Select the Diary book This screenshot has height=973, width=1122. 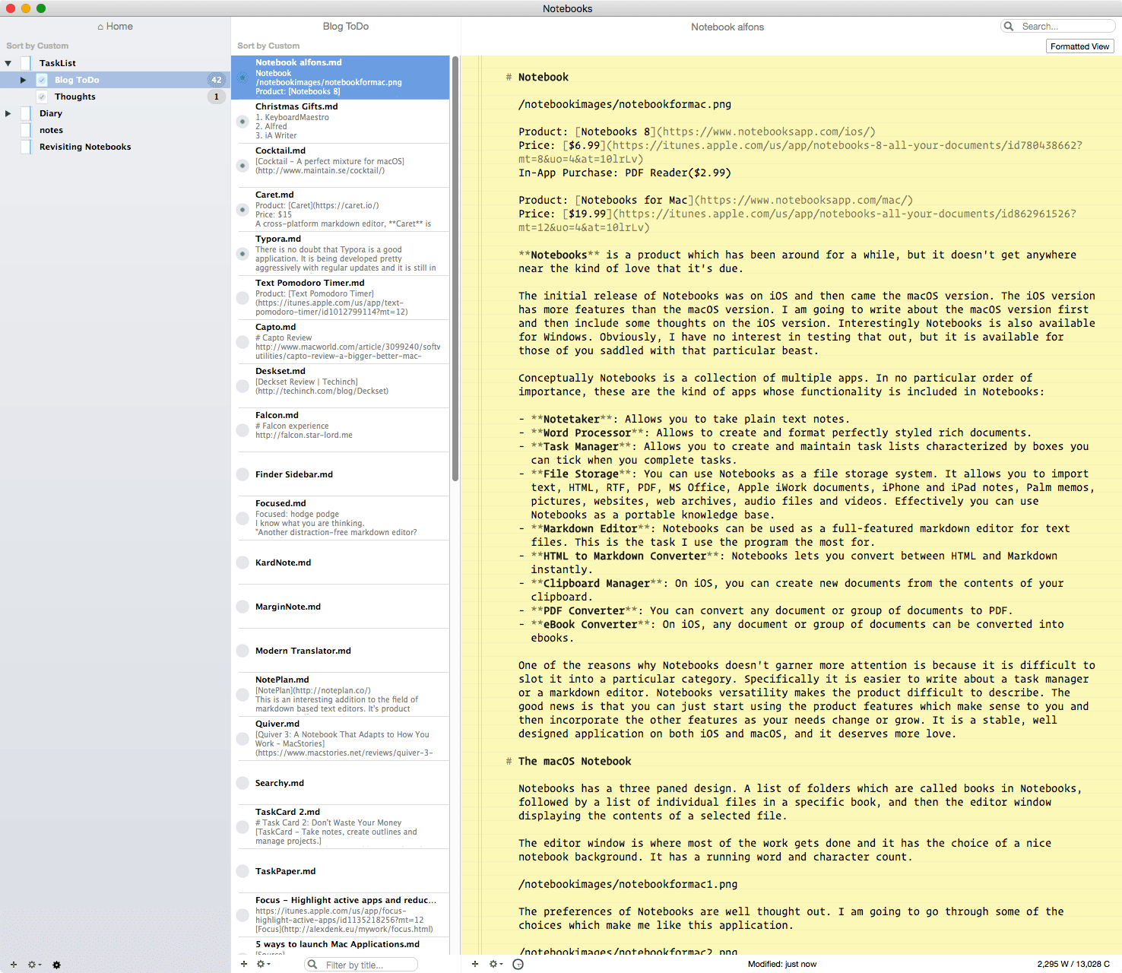click(114, 113)
